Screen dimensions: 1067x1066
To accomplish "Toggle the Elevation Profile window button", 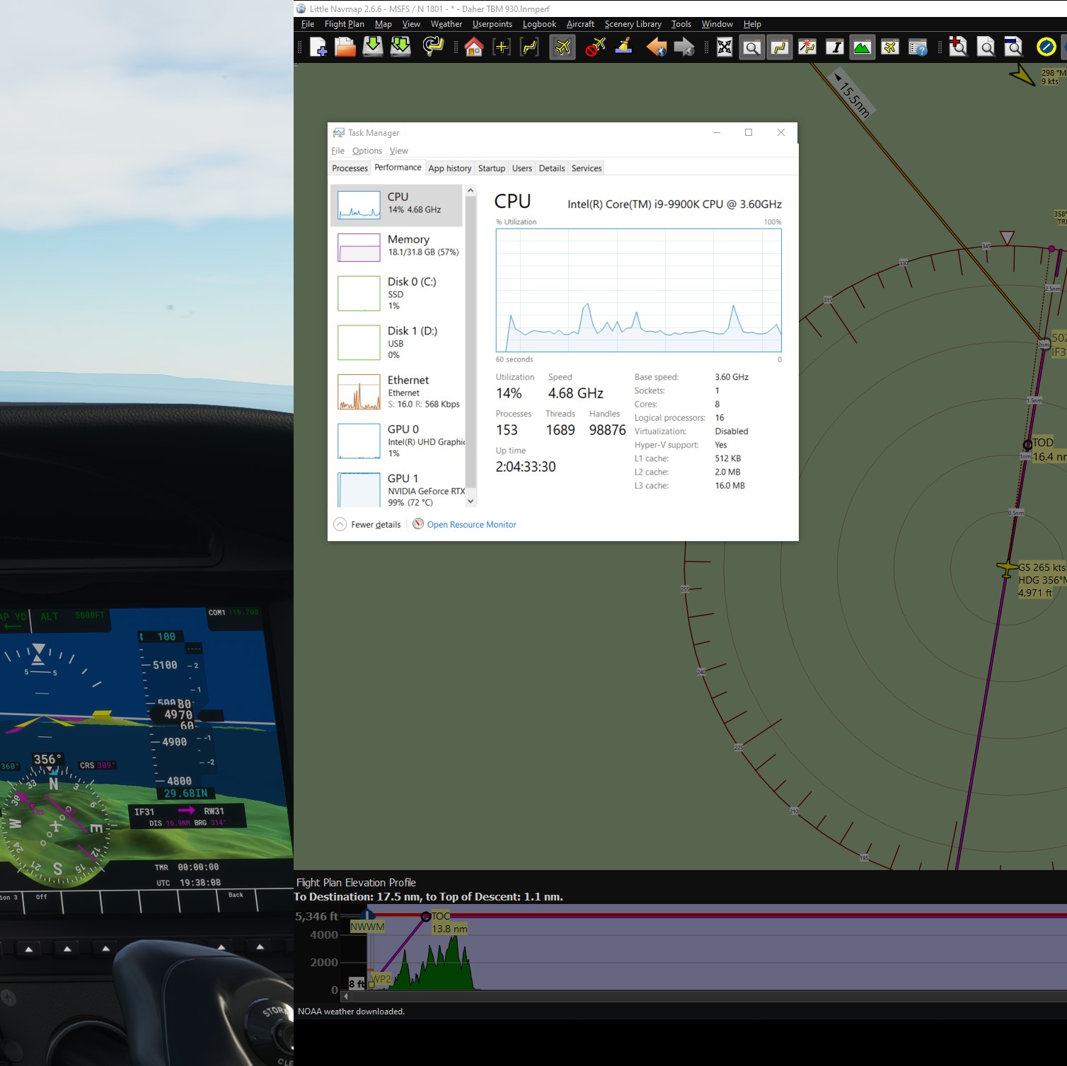I will click(x=862, y=47).
